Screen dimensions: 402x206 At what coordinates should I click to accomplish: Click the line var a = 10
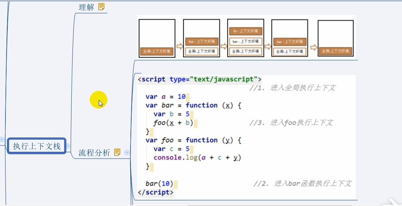coord(165,97)
